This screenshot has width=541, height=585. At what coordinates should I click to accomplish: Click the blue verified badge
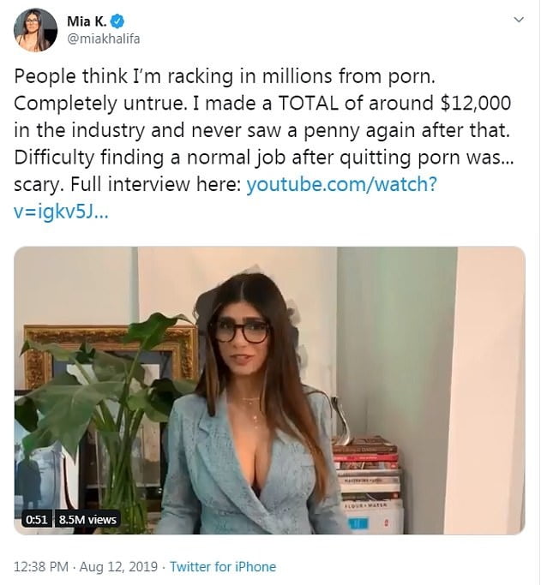point(121,22)
